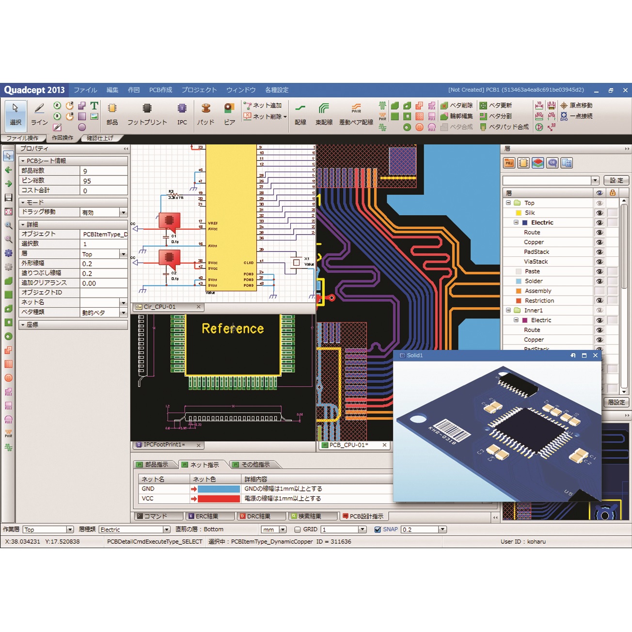This screenshot has width=632, height=632.
Task: Click the 設定 button in layer panel
Action: pyautogui.click(x=616, y=180)
